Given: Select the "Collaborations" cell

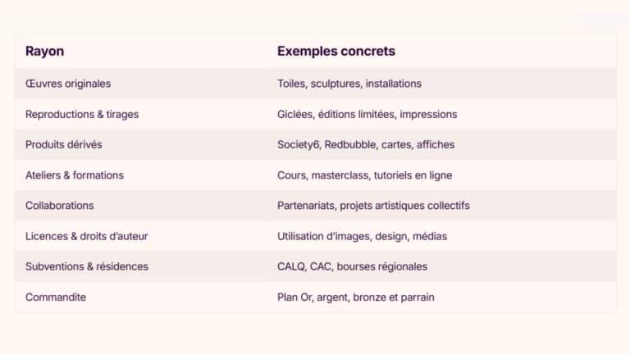Looking at the screenshot, I should (60, 205).
